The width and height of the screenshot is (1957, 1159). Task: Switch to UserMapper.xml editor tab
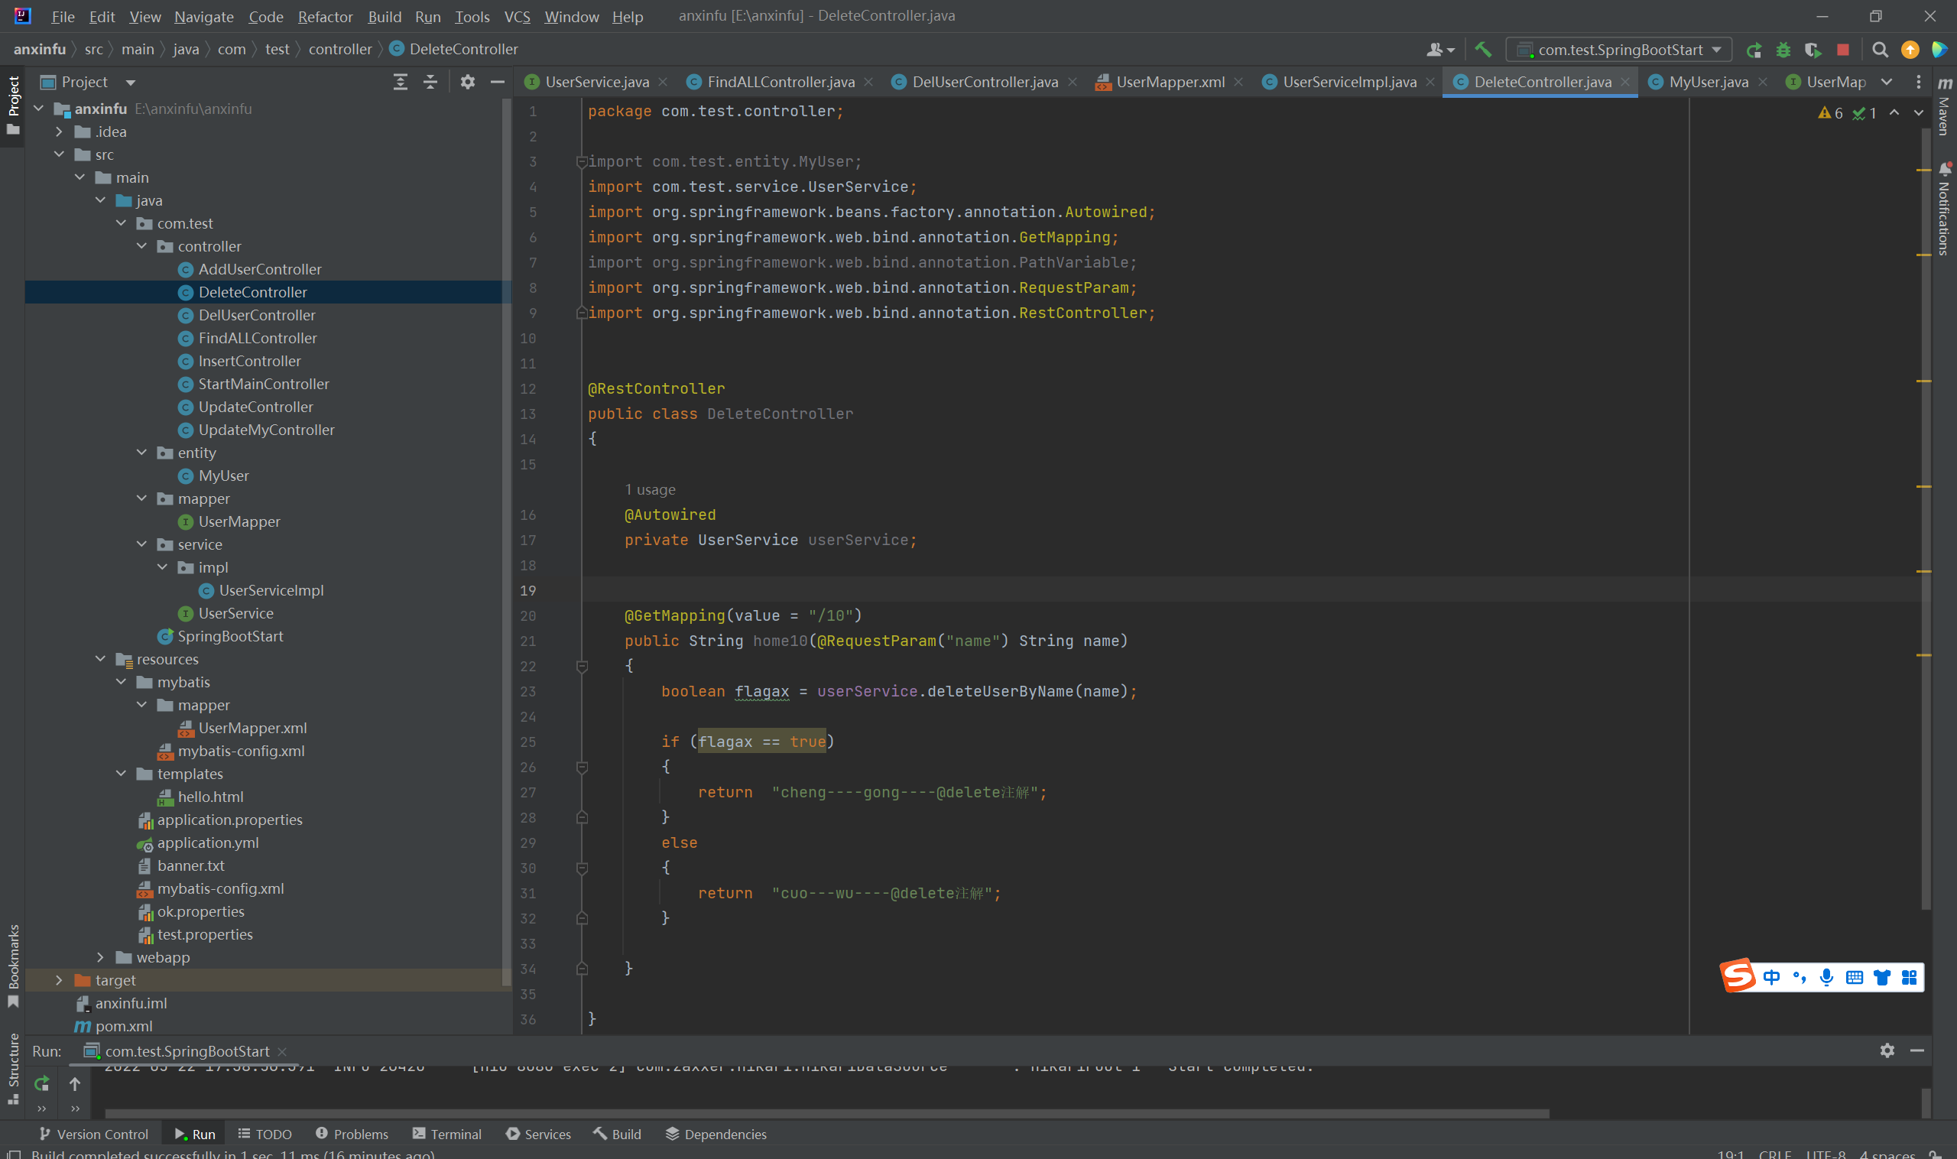[1169, 82]
